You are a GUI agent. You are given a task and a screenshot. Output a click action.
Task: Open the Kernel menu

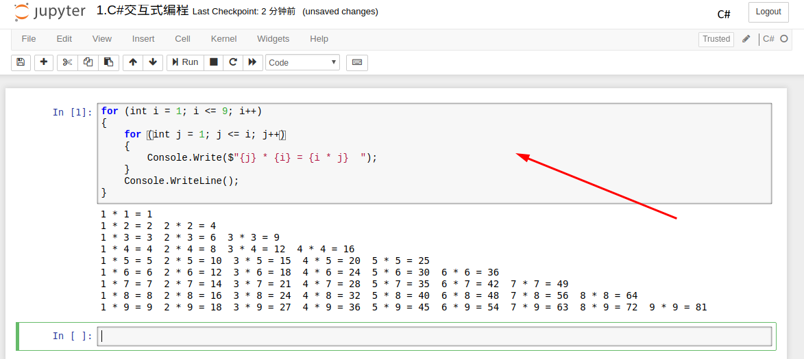[x=223, y=39]
